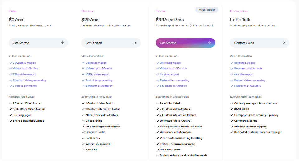Click checkmark next to Workspace collaboration

pyautogui.click(x=158, y=132)
